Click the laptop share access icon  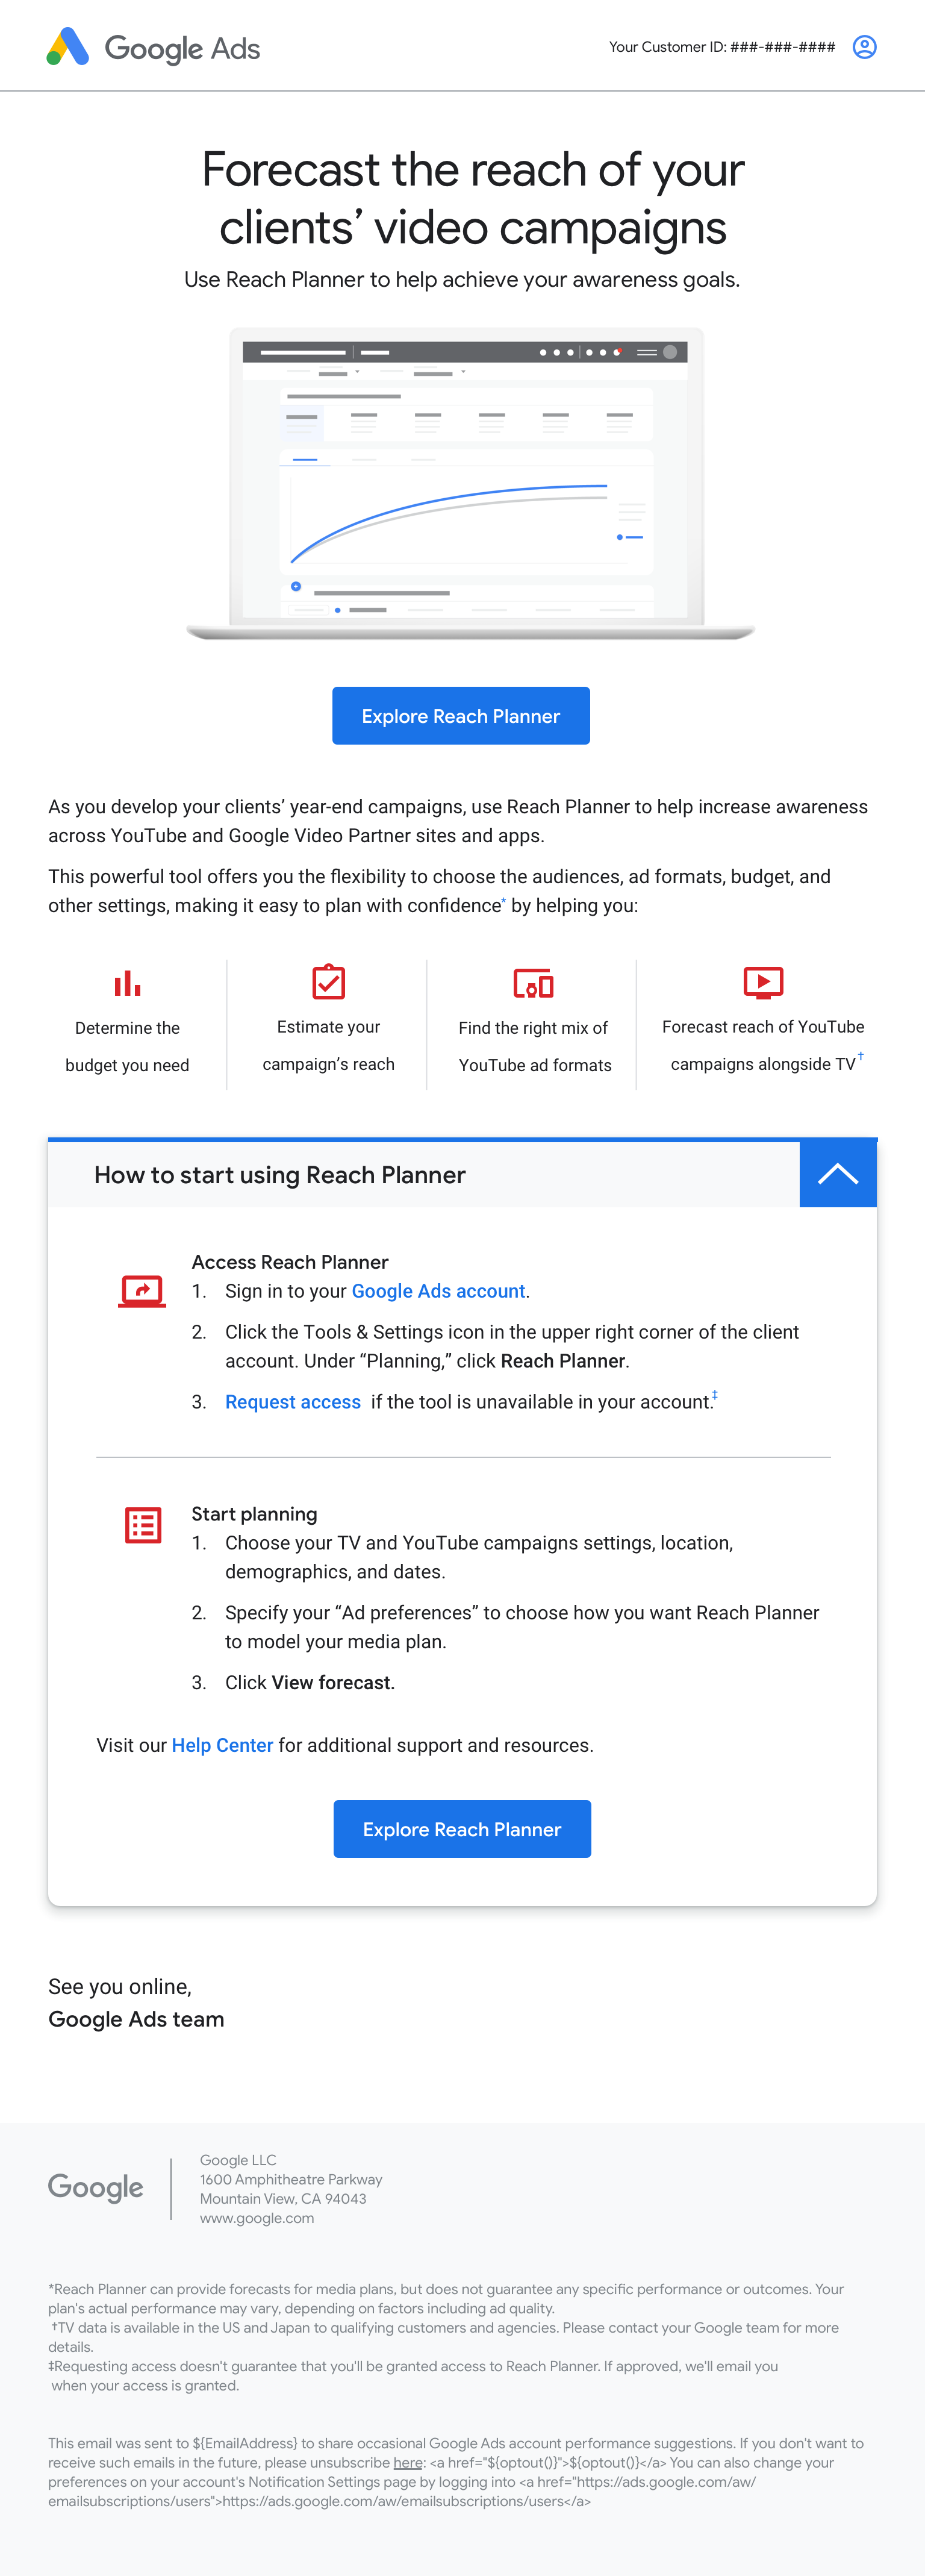pos(142,1291)
